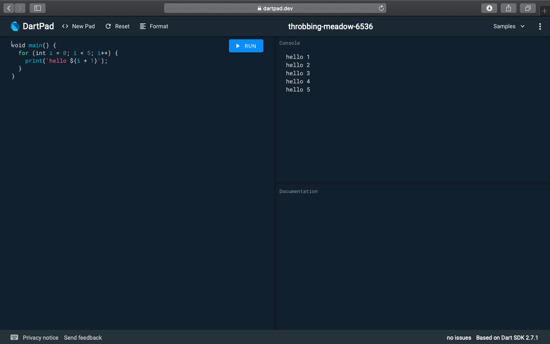The image size is (550, 344).
Task: Click the Documentation panel label
Action: click(299, 191)
